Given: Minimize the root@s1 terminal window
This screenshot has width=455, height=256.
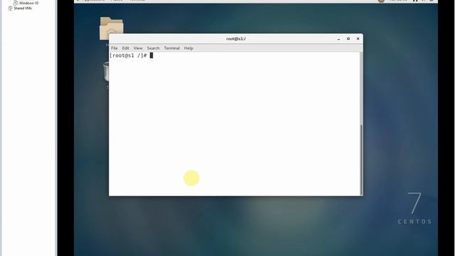Looking at the screenshot, I should (x=338, y=38).
